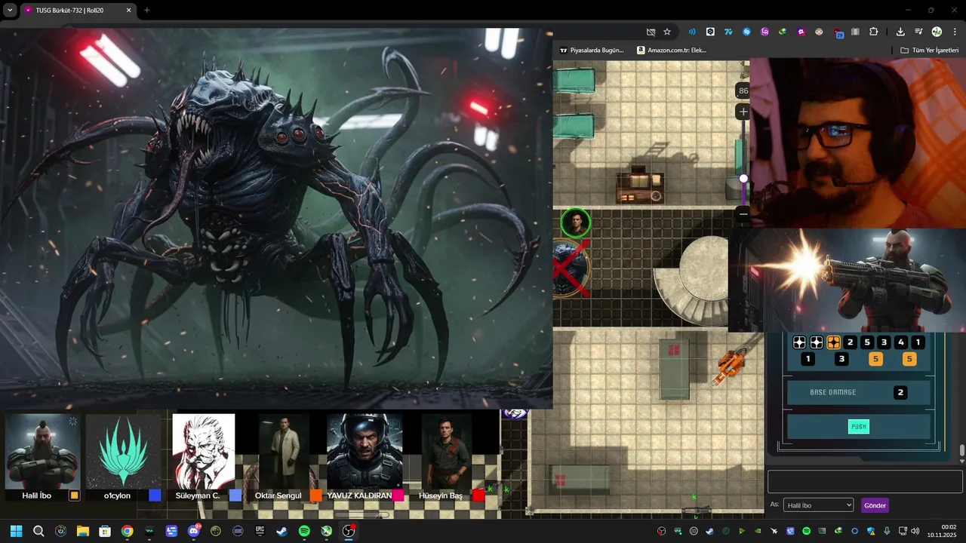Viewport: 966px width, 543px height.
Task: Open Amazon.com.tr bookmark
Action: tap(672, 50)
